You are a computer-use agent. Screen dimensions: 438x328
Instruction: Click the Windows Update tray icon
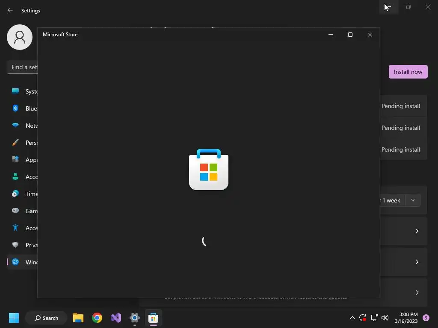click(x=363, y=318)
